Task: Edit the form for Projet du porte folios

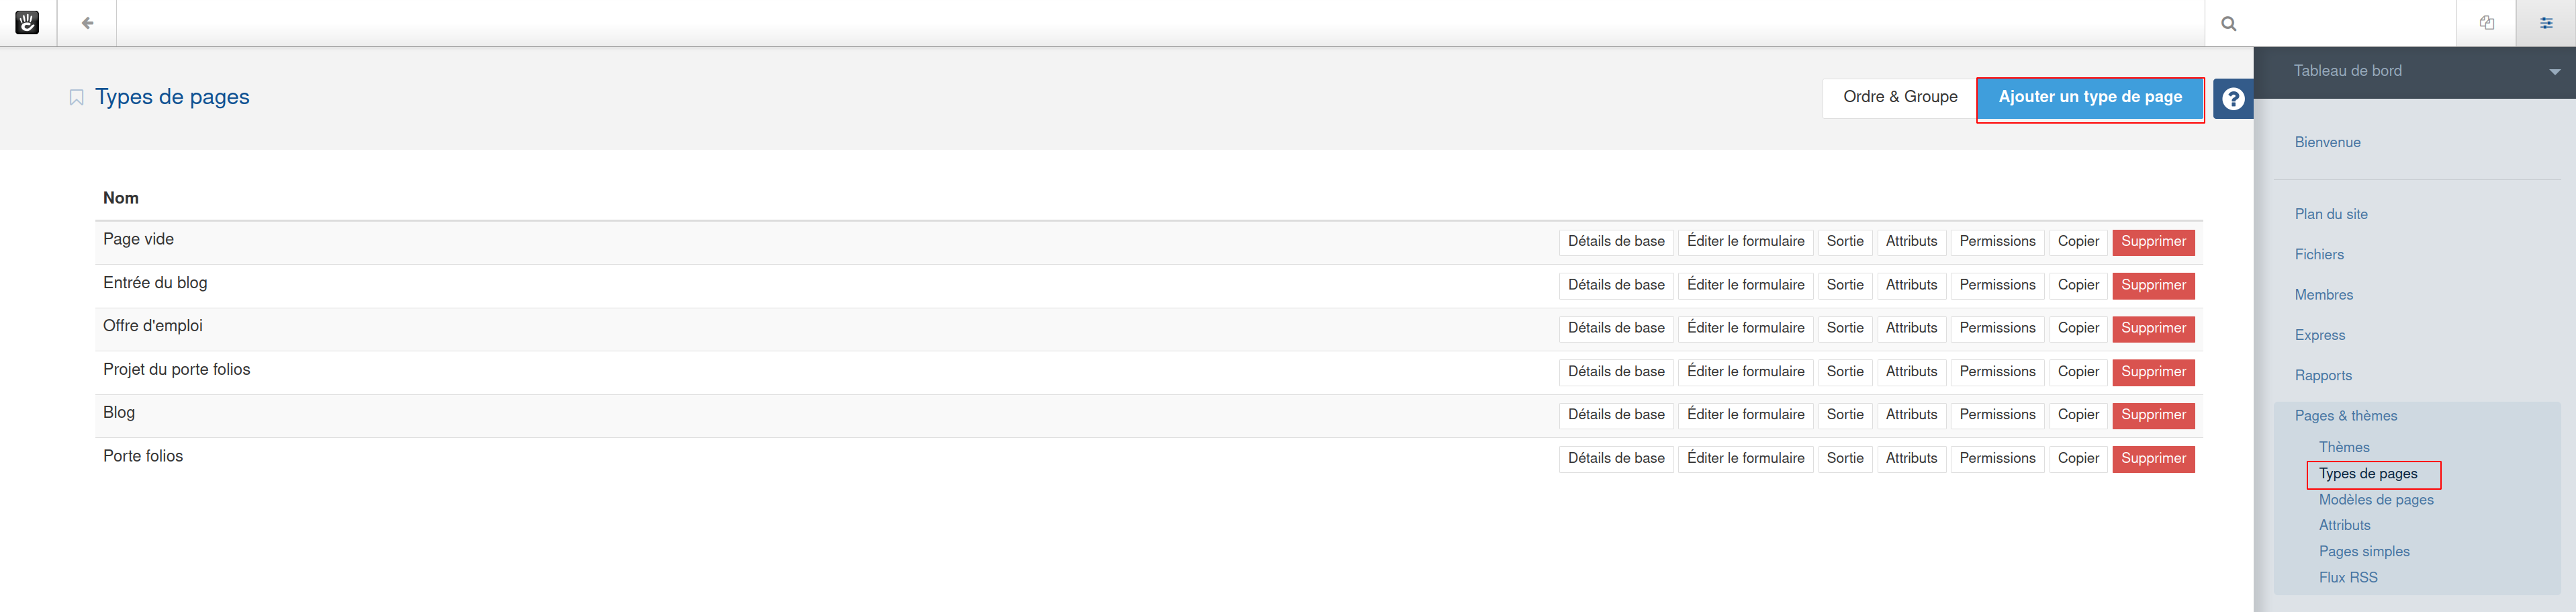Action: pyautogui.click(x=1745, y=372)
